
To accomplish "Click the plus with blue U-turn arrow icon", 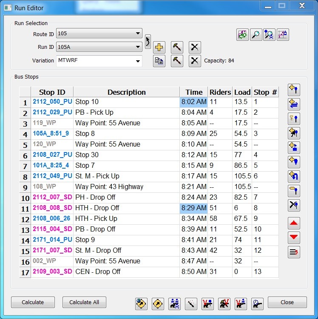I will (x=294, y=176).
